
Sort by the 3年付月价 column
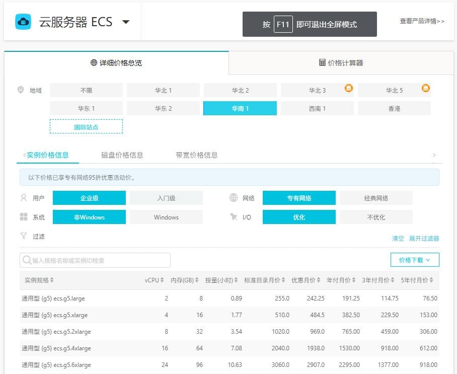pyautogui.click(x=378, y=280)
